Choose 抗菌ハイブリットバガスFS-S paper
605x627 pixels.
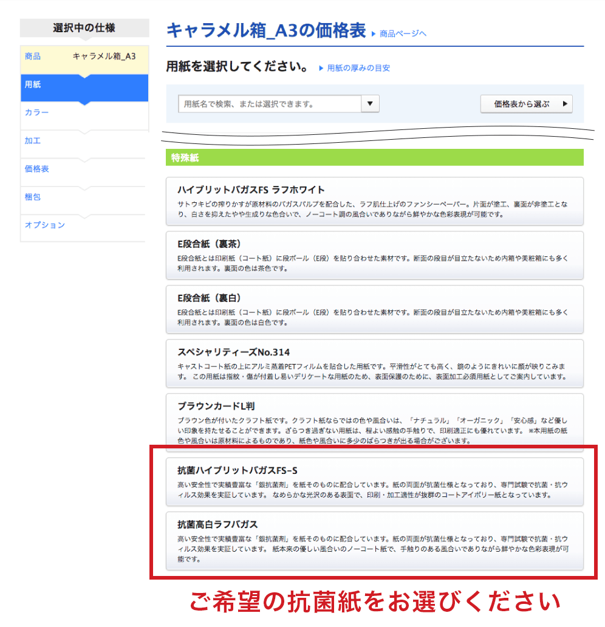(374, 482)
